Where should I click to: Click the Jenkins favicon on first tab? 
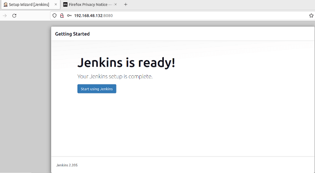pyautogui.click(x=5, y=5)
